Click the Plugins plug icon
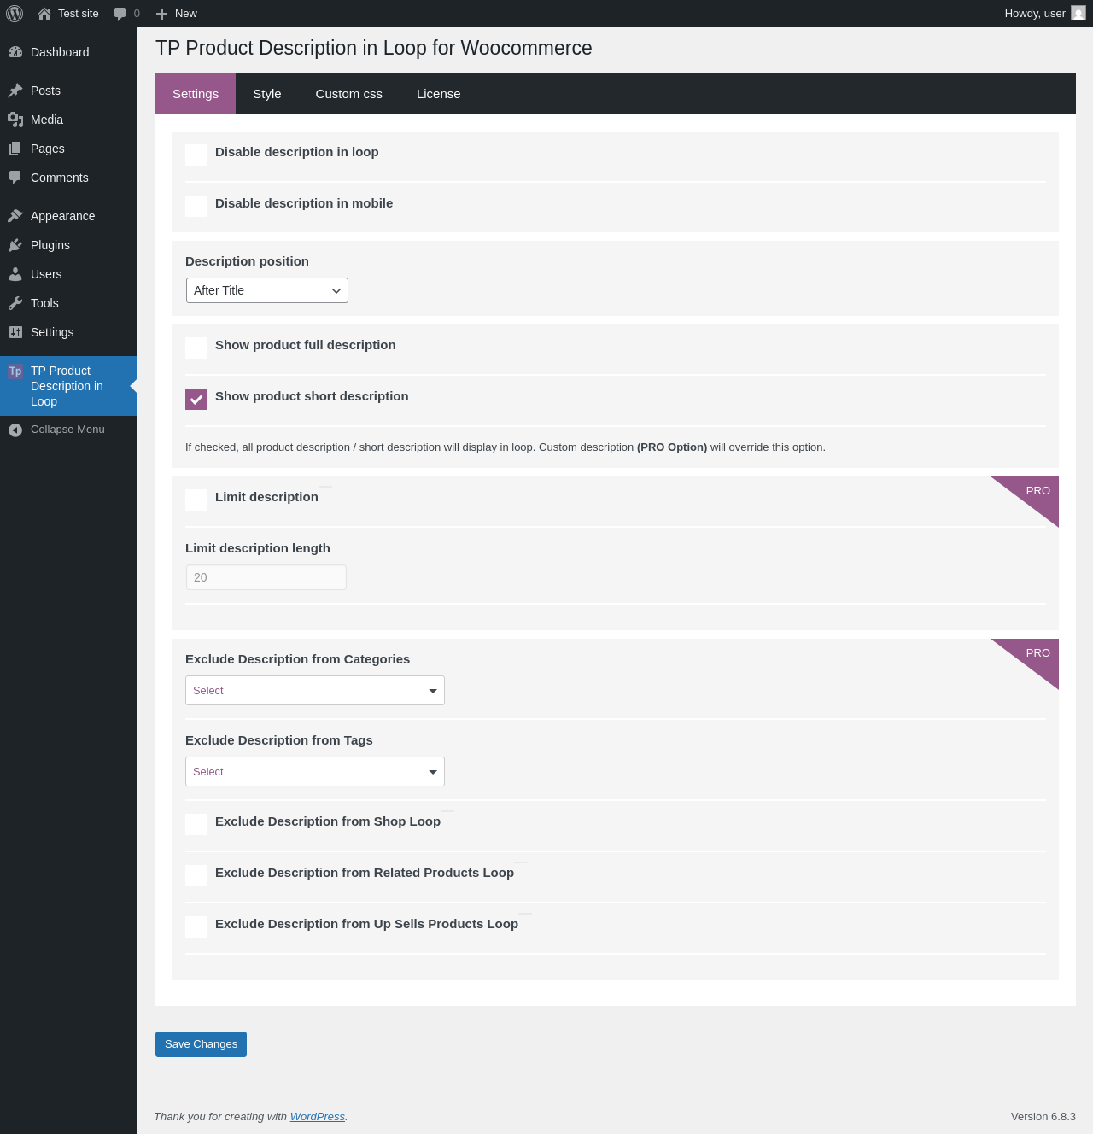Screen dimensions: 1093x1134 pos(15,245)
